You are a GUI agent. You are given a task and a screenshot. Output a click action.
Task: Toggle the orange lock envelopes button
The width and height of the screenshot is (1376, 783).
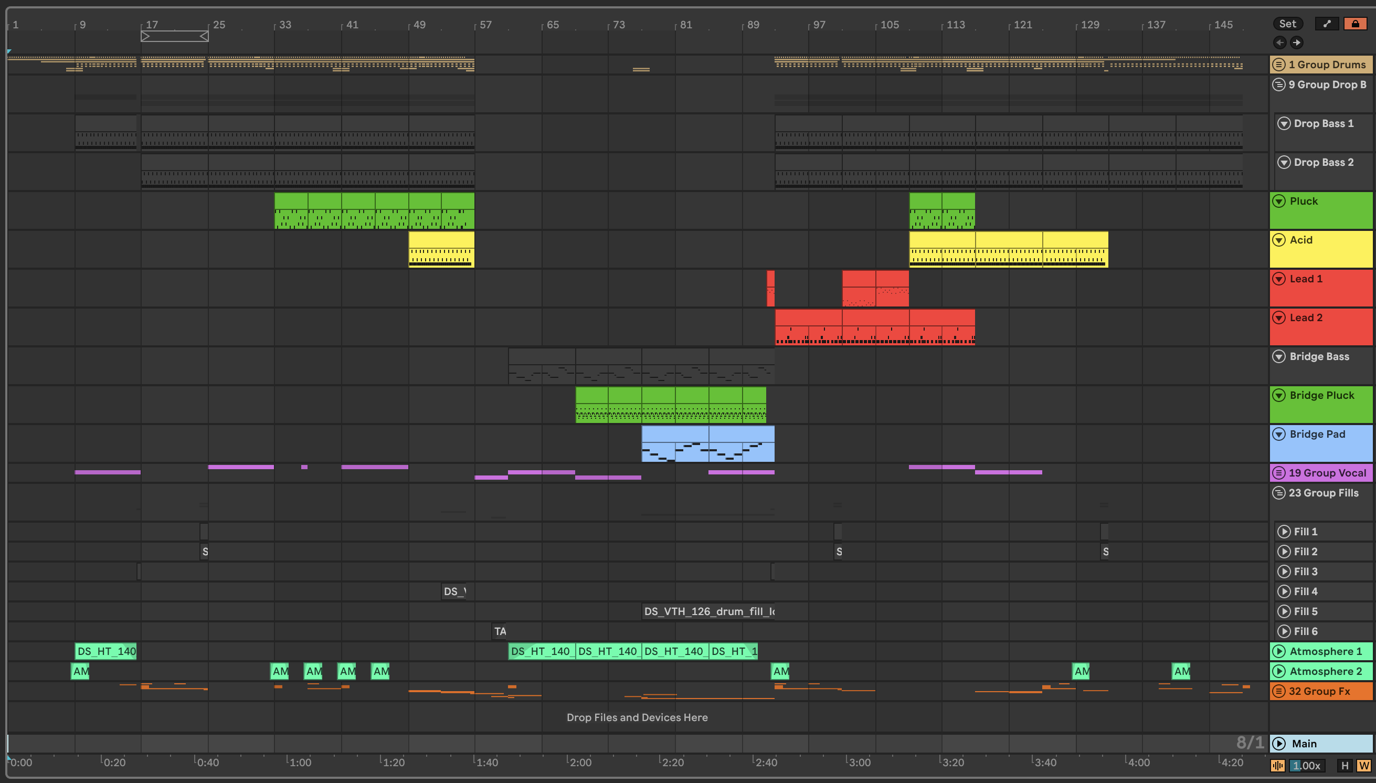(x=1355, y=24)
